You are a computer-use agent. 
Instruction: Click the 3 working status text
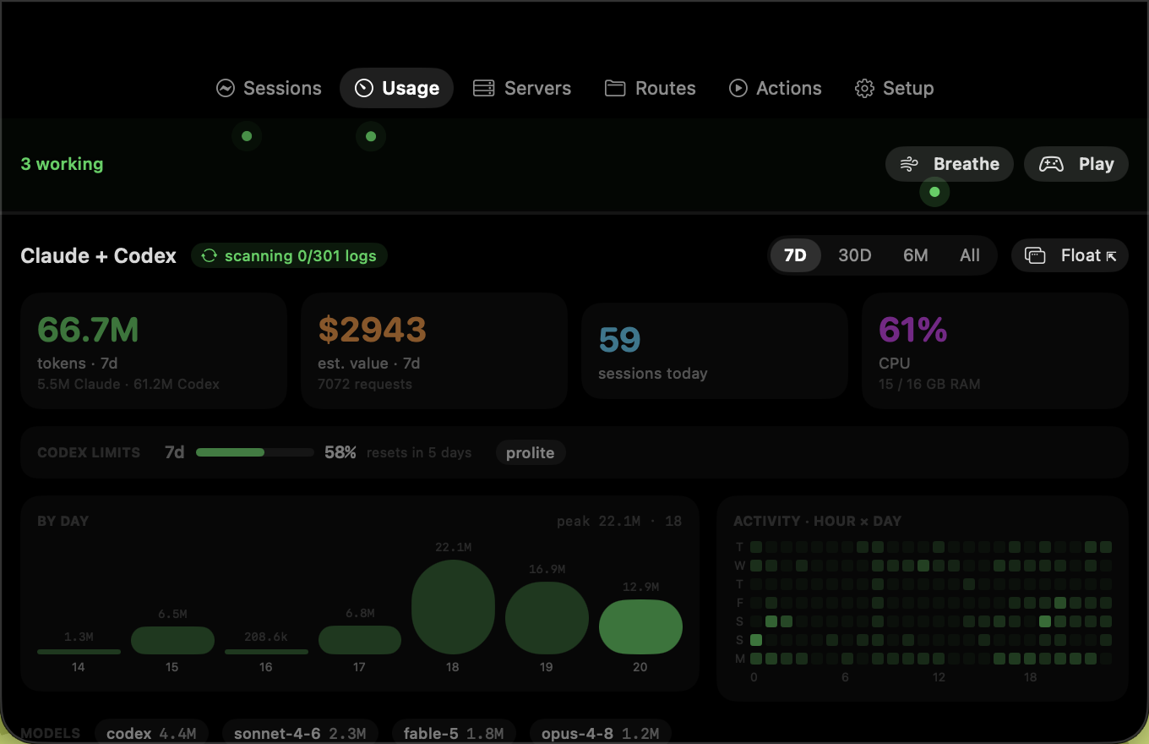tap(62, 164)
